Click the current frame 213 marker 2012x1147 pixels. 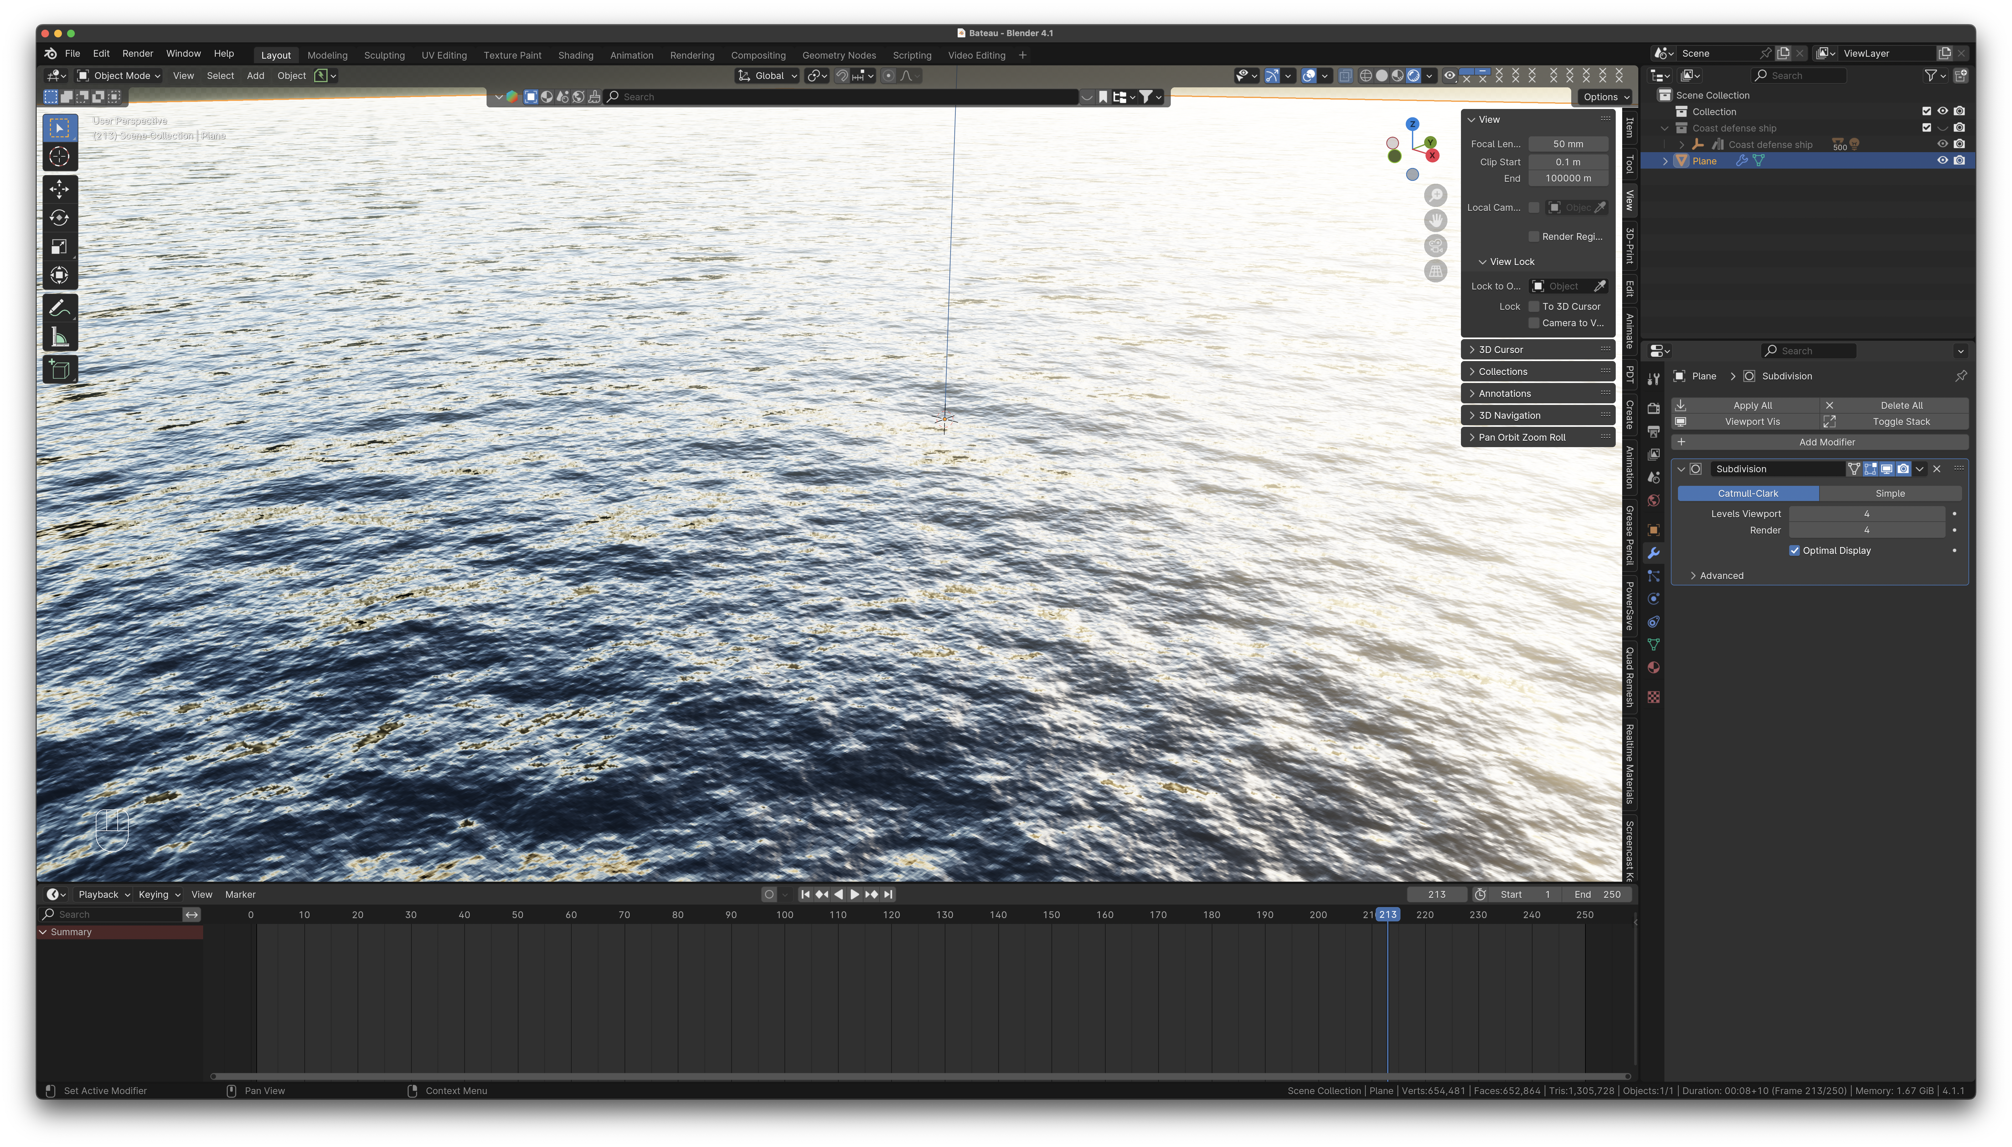coord(1387,915)
